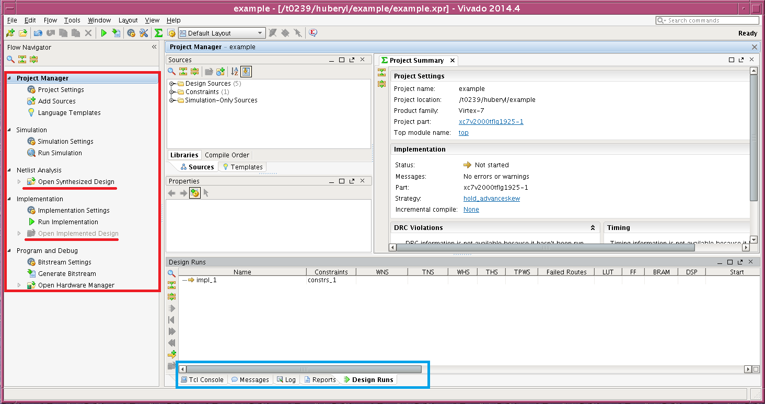Click the Add Sources icon in Sources panel

pyautogui.click(x=221, y=72)
